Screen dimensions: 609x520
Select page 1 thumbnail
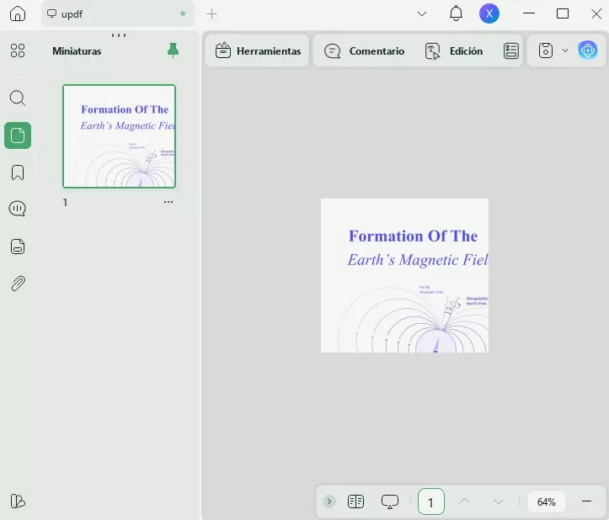(x=120, y=136)
